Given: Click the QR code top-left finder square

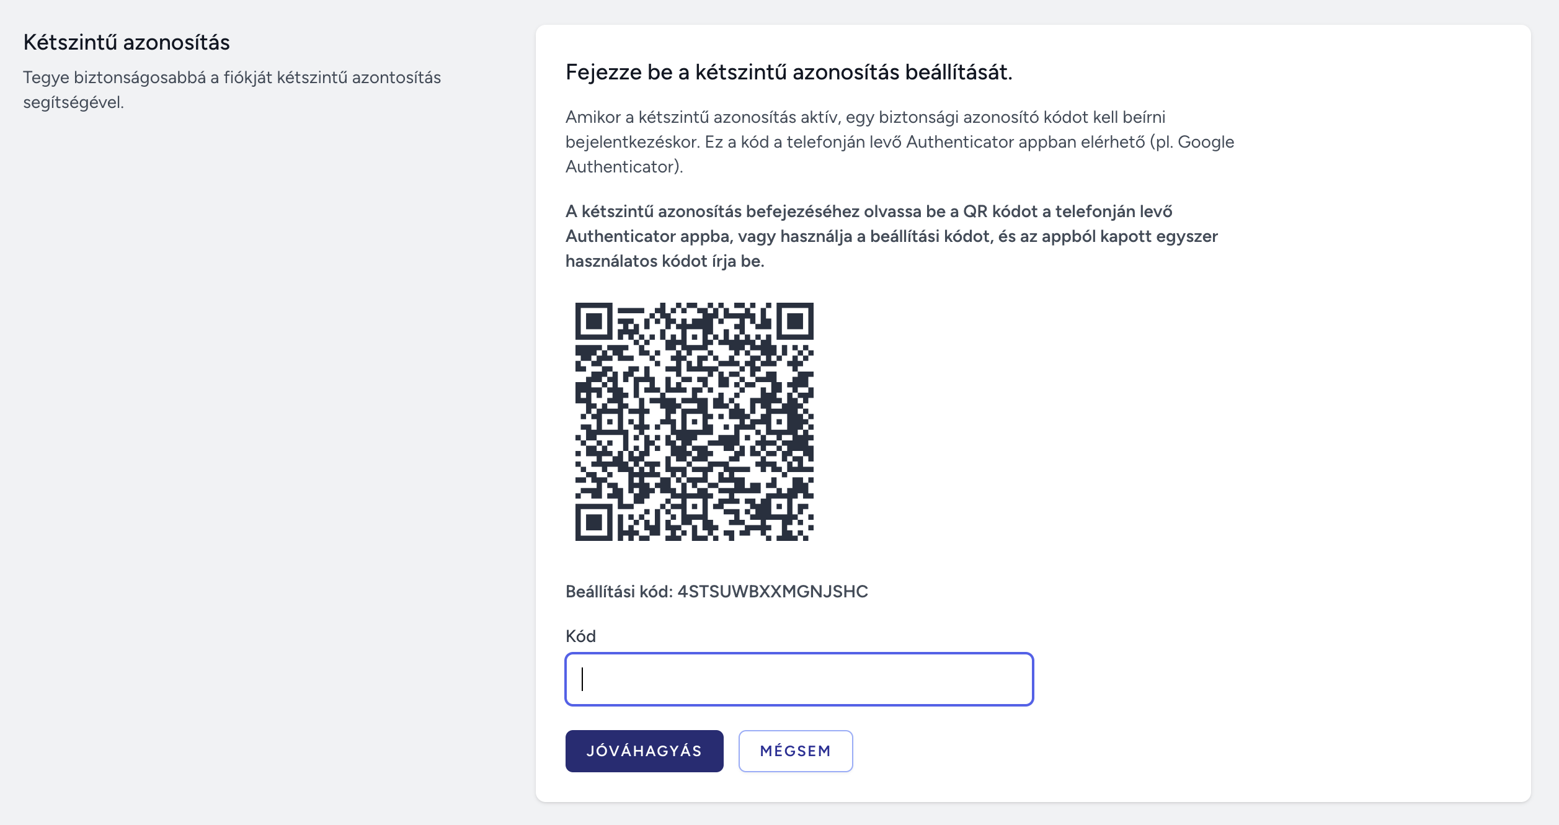Looking at the screenshot, I should click(594, 321).
